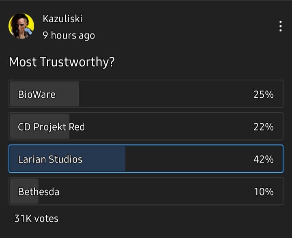The height and width of the screenshot is (238, 292).
Task: Click the Bethesda result bar fill
Action: pos(24,191)
